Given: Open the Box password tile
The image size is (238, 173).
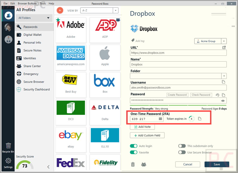Looking at the screenshot, I should [105, 85].
